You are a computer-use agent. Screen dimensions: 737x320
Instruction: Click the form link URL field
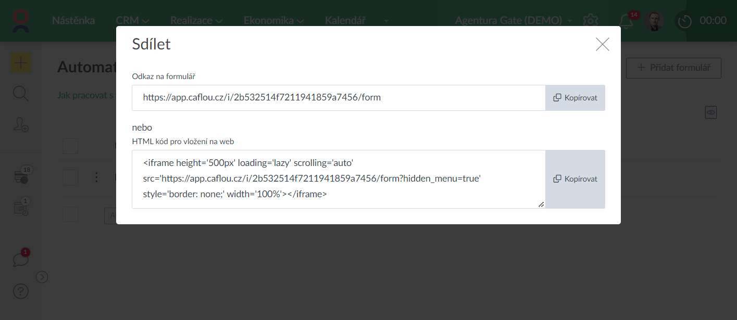click(339, 98)
